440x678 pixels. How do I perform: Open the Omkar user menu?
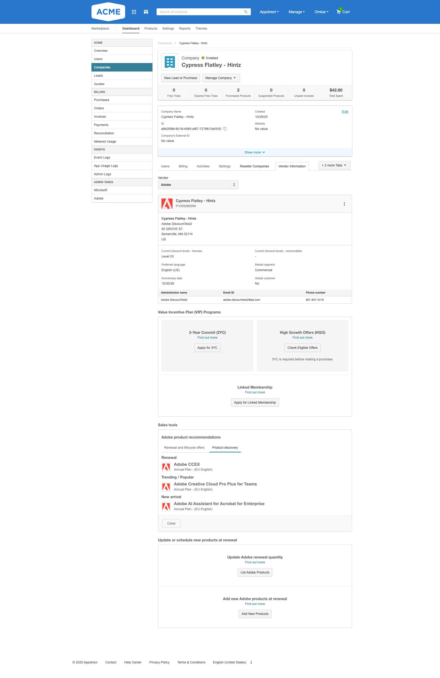click(321, 12)
